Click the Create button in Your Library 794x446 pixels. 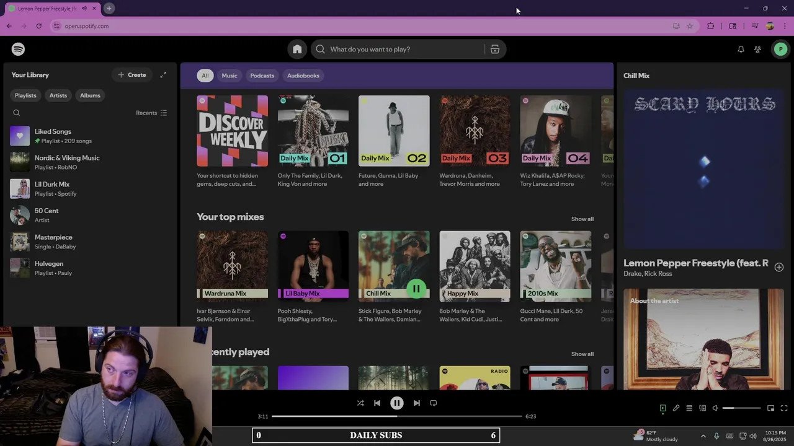[x=132, y=75]
